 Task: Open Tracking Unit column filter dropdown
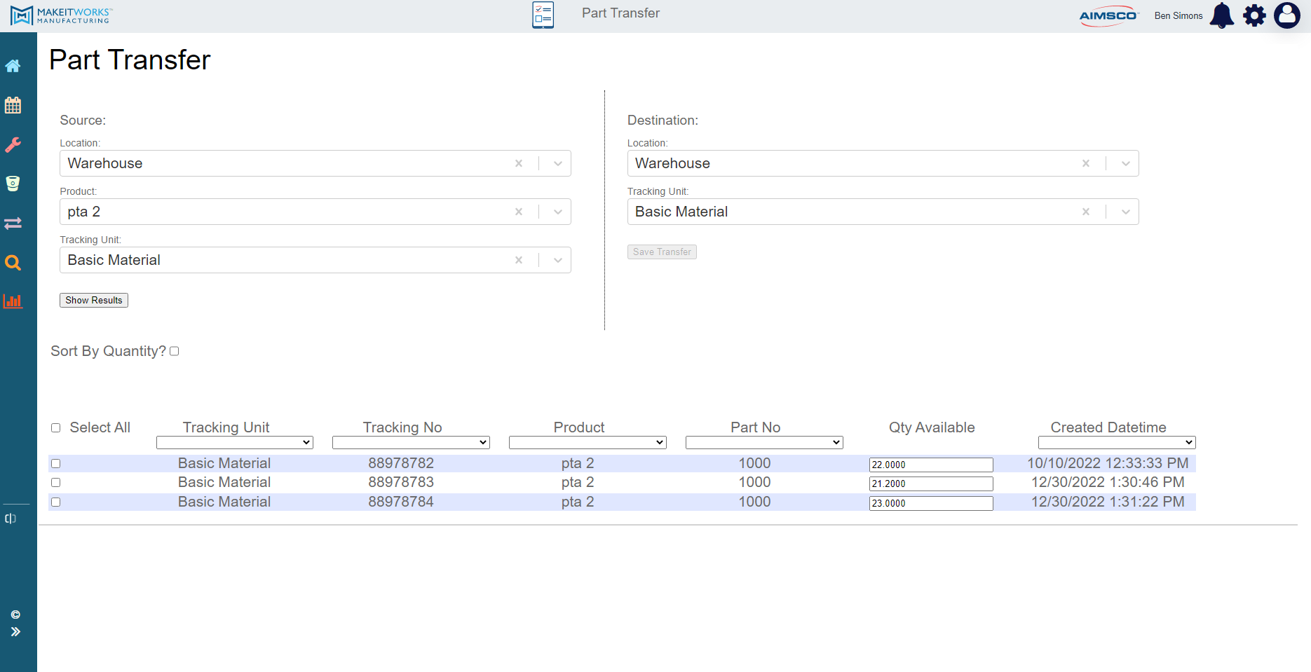tap(235, 442)
